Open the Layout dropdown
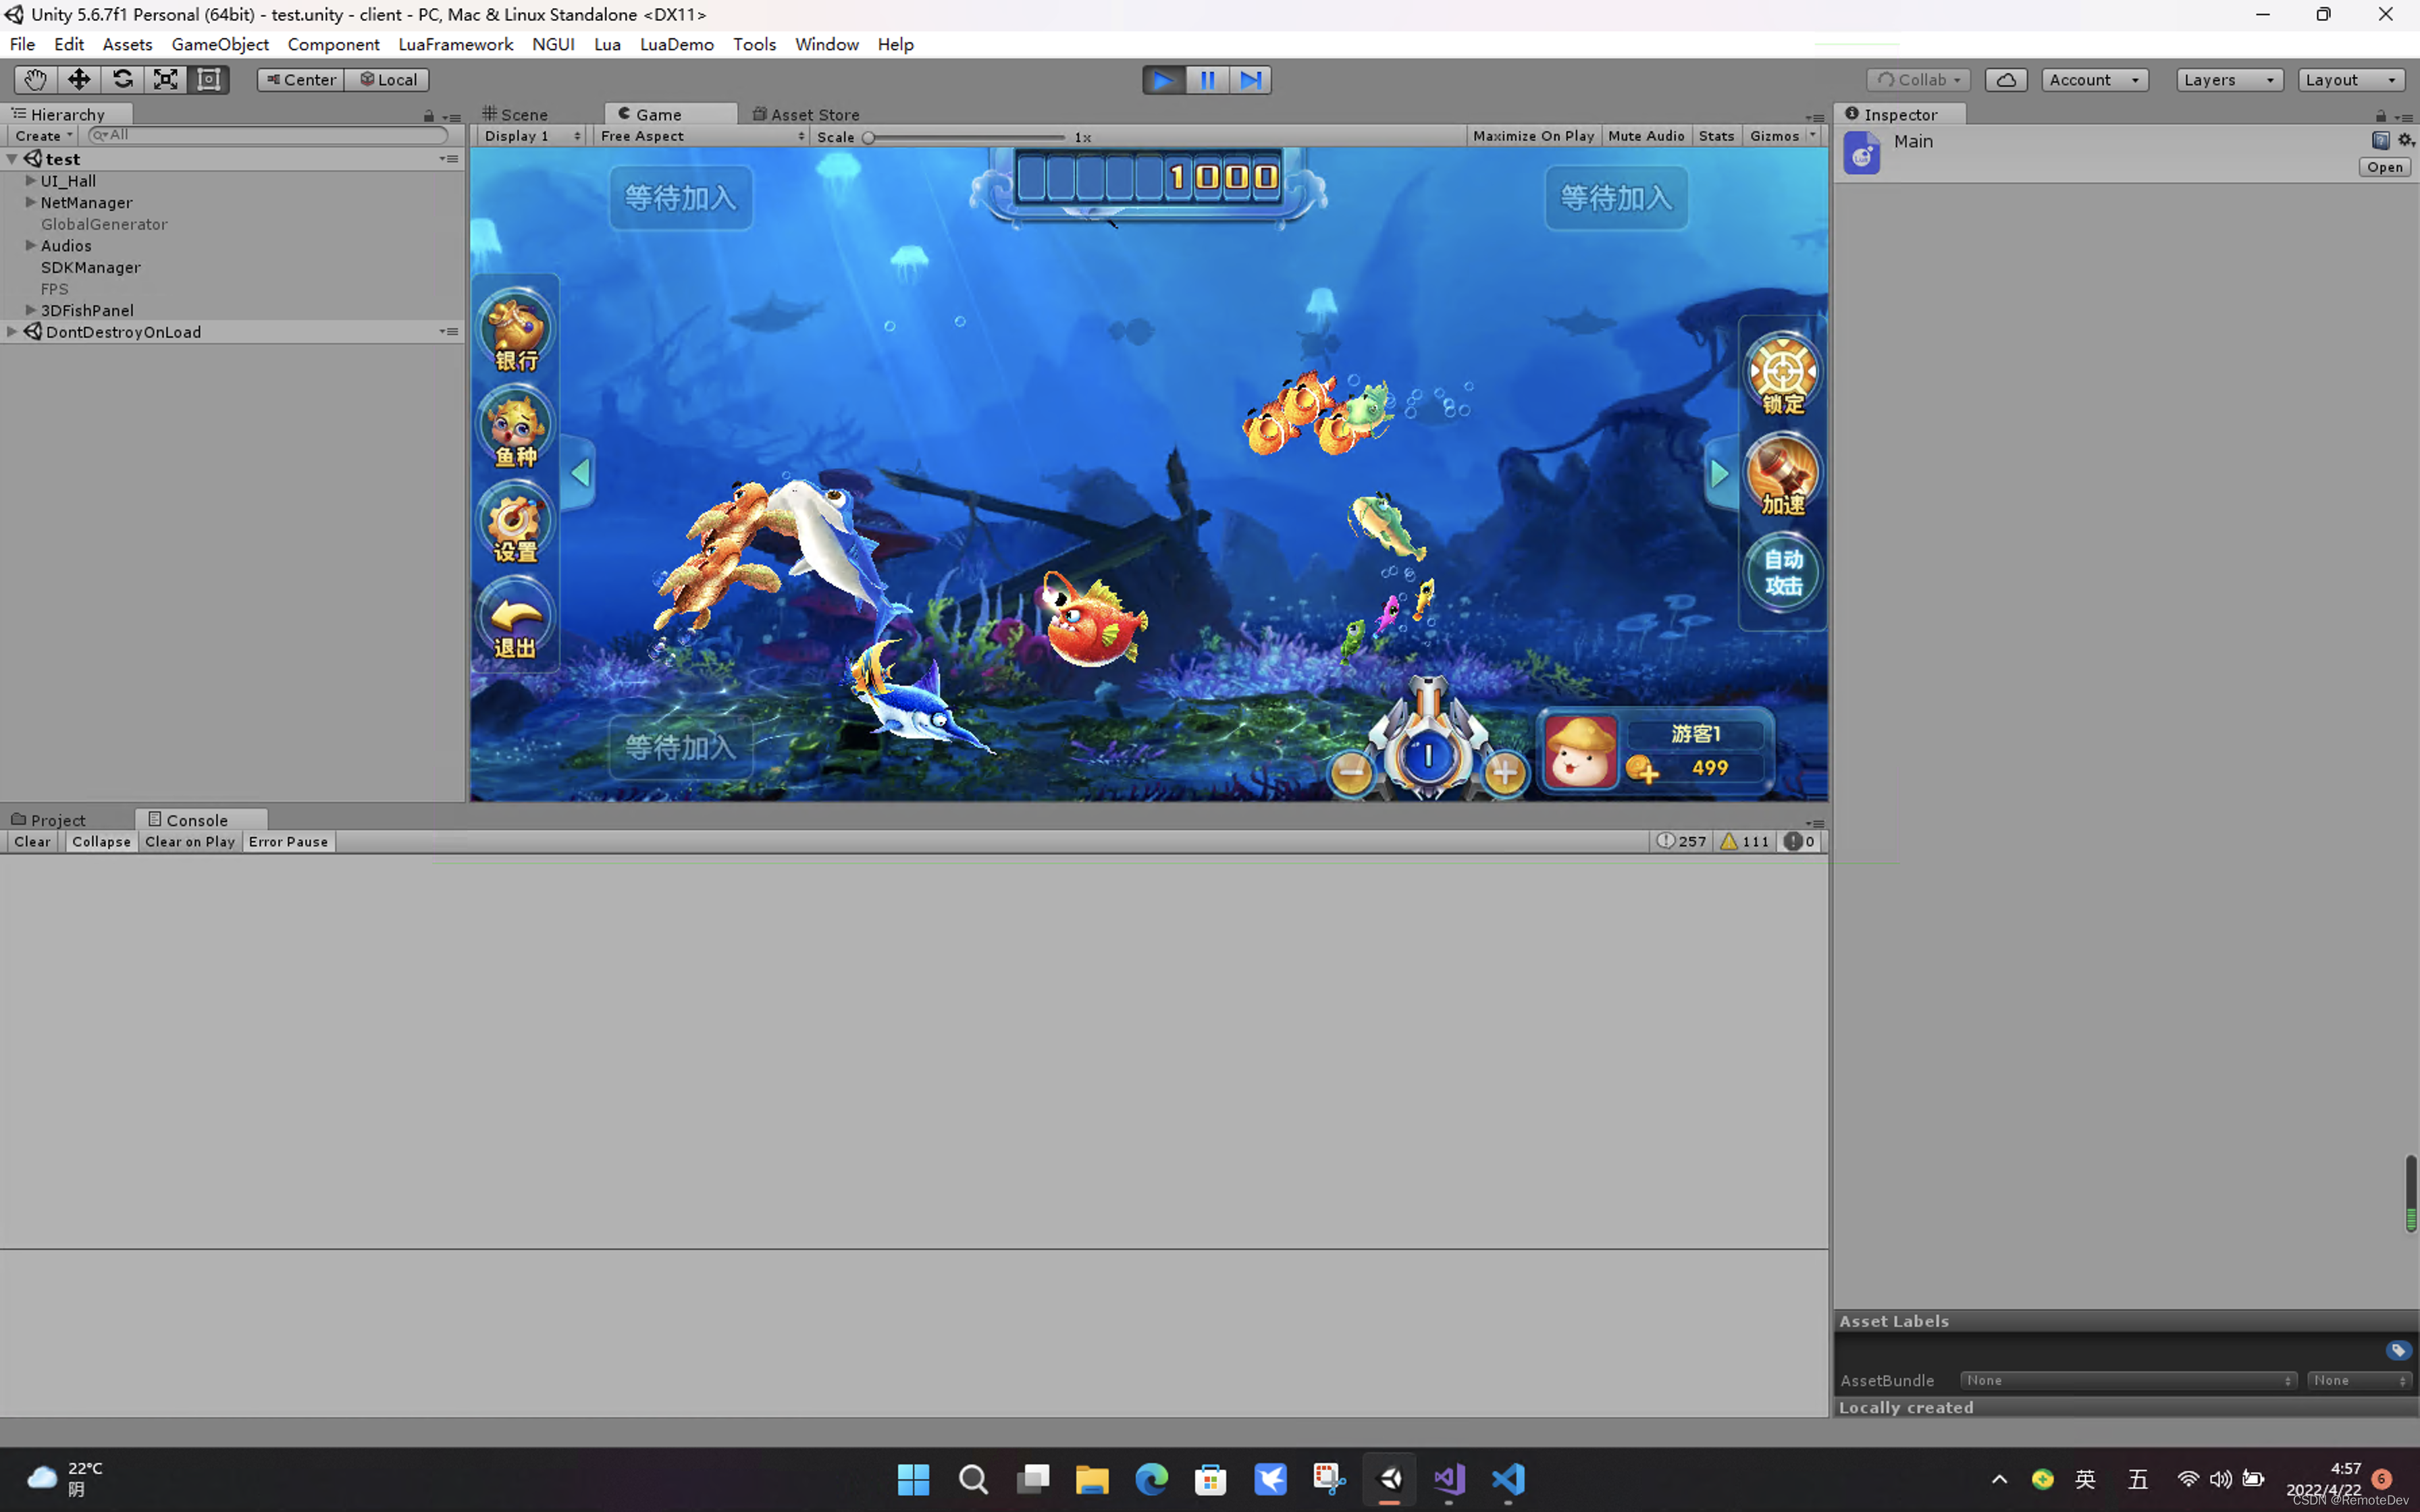 2351,80
